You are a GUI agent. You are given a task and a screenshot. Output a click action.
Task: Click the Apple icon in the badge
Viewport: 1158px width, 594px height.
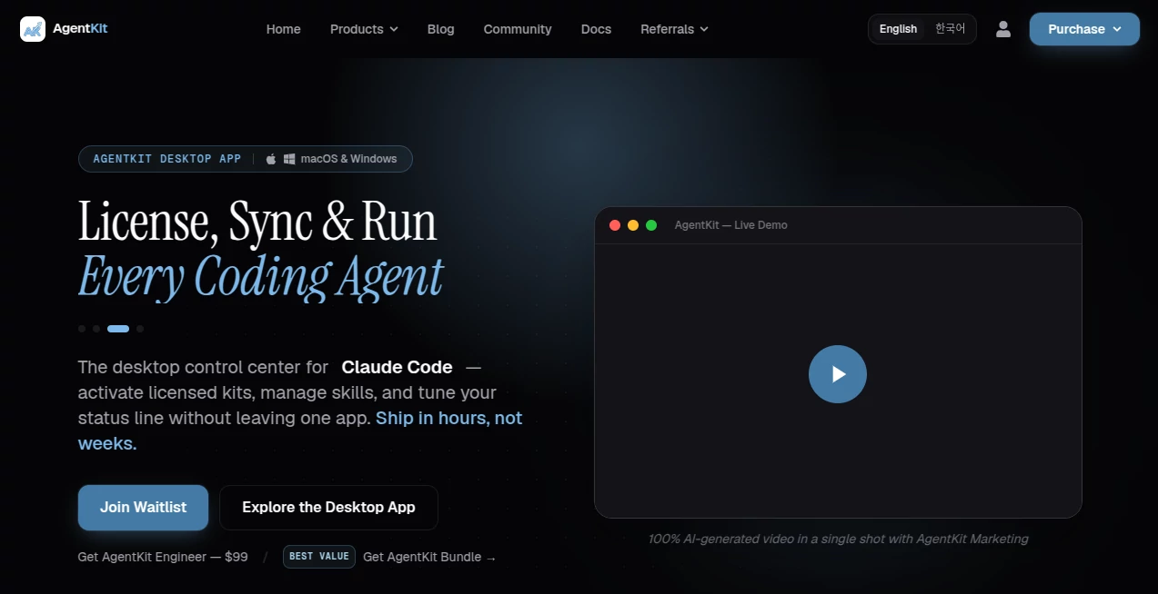[x=271, y=159]
